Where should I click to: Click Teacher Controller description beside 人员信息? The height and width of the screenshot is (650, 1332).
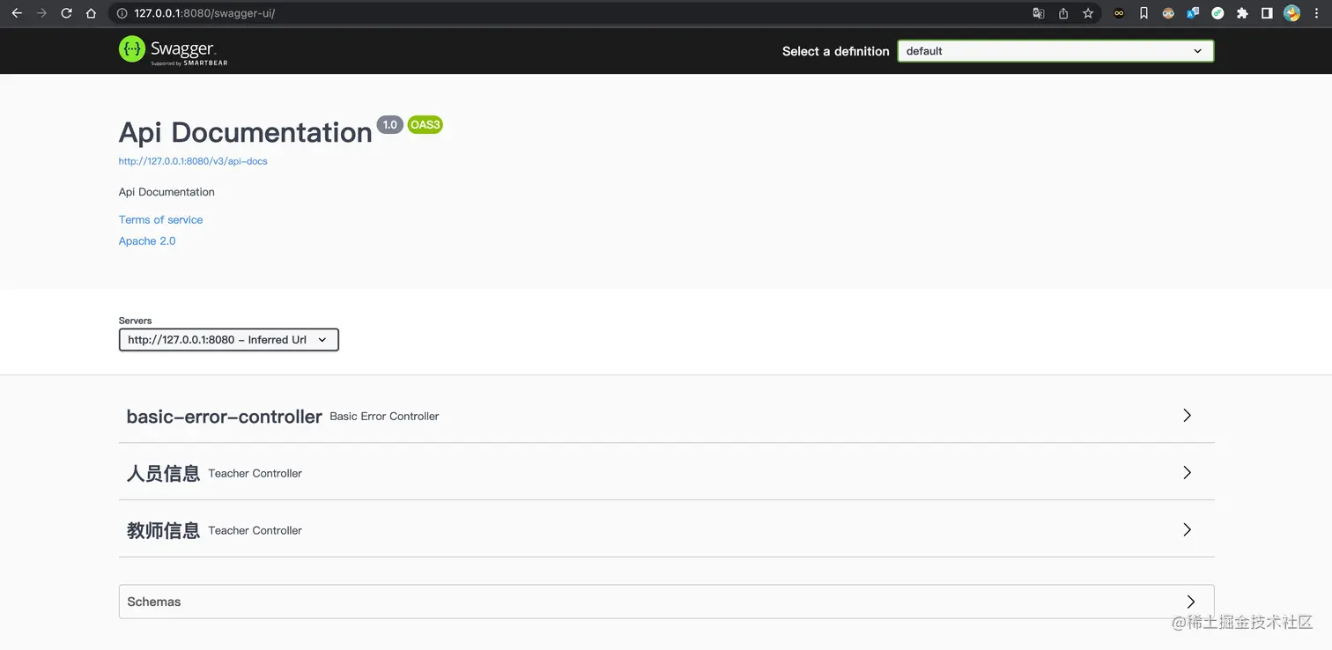click(x=255, y=474)
